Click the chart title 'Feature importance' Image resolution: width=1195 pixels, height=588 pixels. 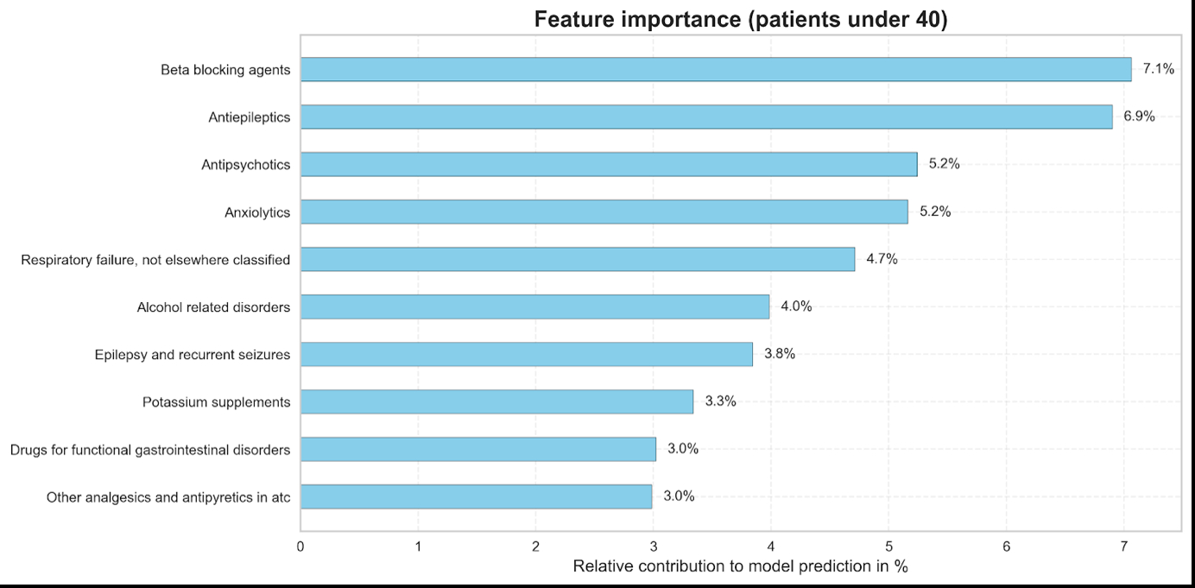(x=741, y=20)
